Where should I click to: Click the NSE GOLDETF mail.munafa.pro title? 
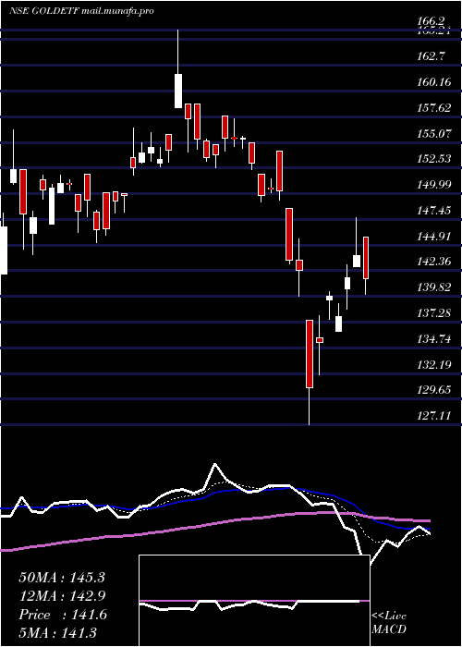pyautogui.click(x=81, y=11)
